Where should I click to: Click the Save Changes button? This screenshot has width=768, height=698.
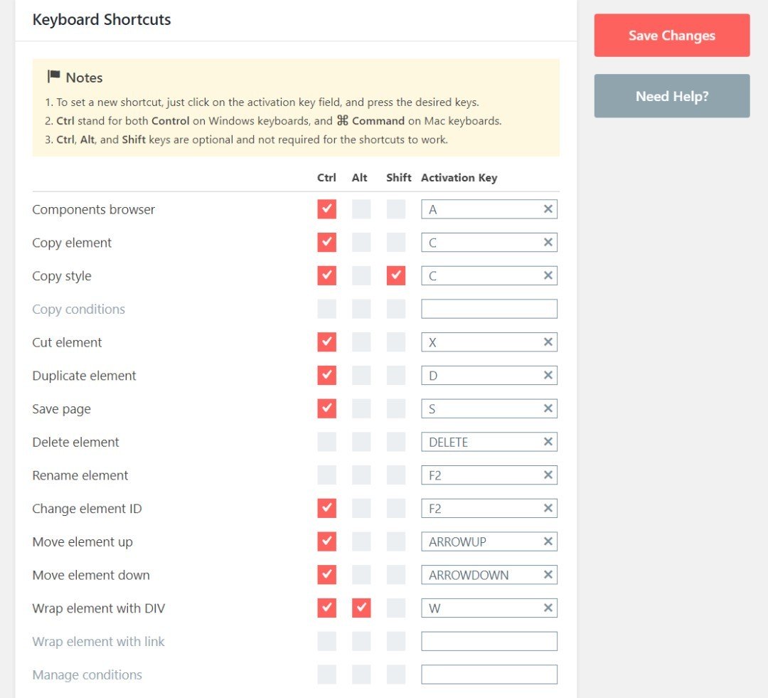671,36
